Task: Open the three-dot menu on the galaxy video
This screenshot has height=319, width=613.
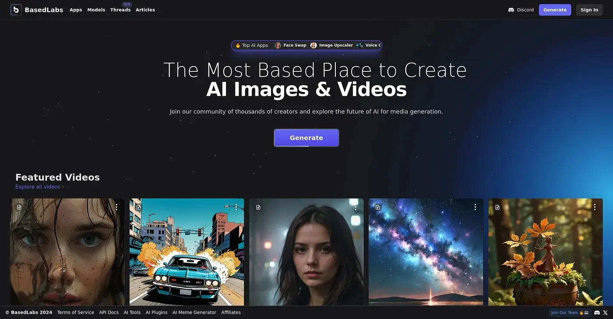Action: click(x=475, y=207)
